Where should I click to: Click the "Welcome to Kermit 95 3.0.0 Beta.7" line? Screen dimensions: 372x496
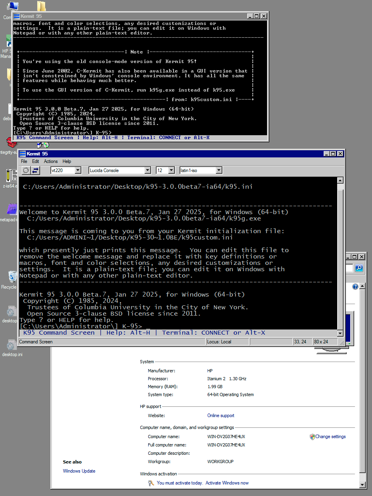[154, 212]
